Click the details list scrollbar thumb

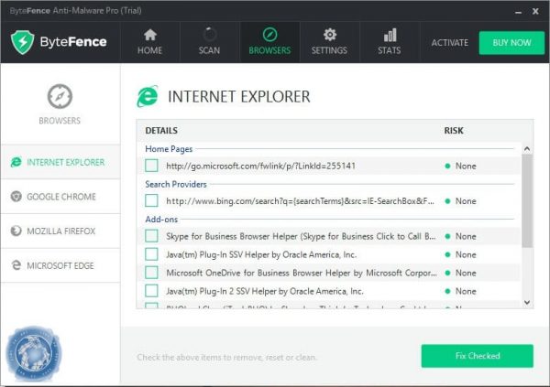click(527, 201)
